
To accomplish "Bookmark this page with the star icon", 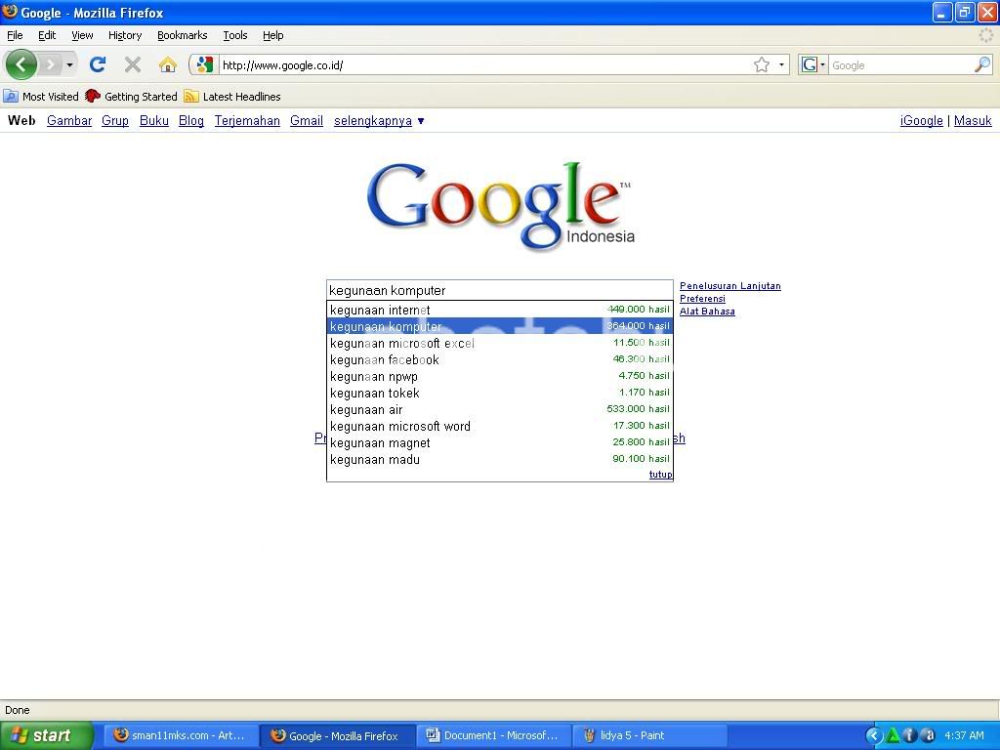I will pyautogui.click(x=761, y=65).
